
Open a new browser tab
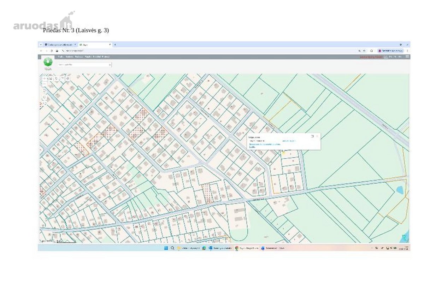115,45
